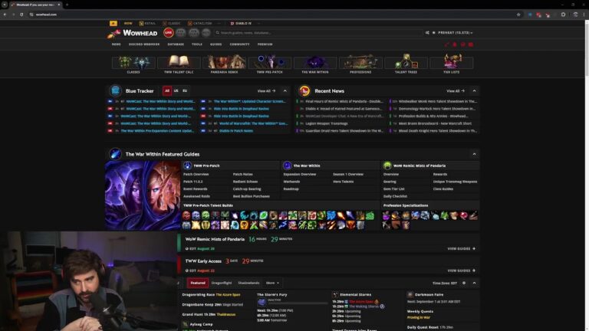This screenshot has height=331, width=589.
Task: Open the Professions shortcut tile
Action: pos(360,64)
